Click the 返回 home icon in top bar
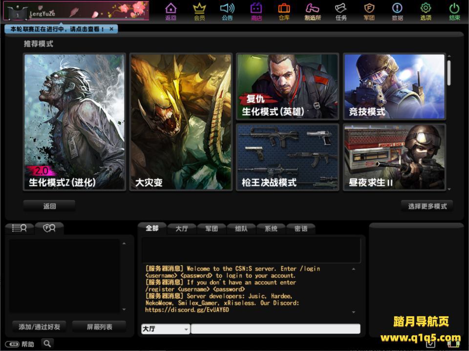 (171, 11)
